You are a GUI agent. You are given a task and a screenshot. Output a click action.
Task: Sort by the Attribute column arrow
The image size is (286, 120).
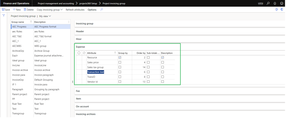click(x=115, y=53)
